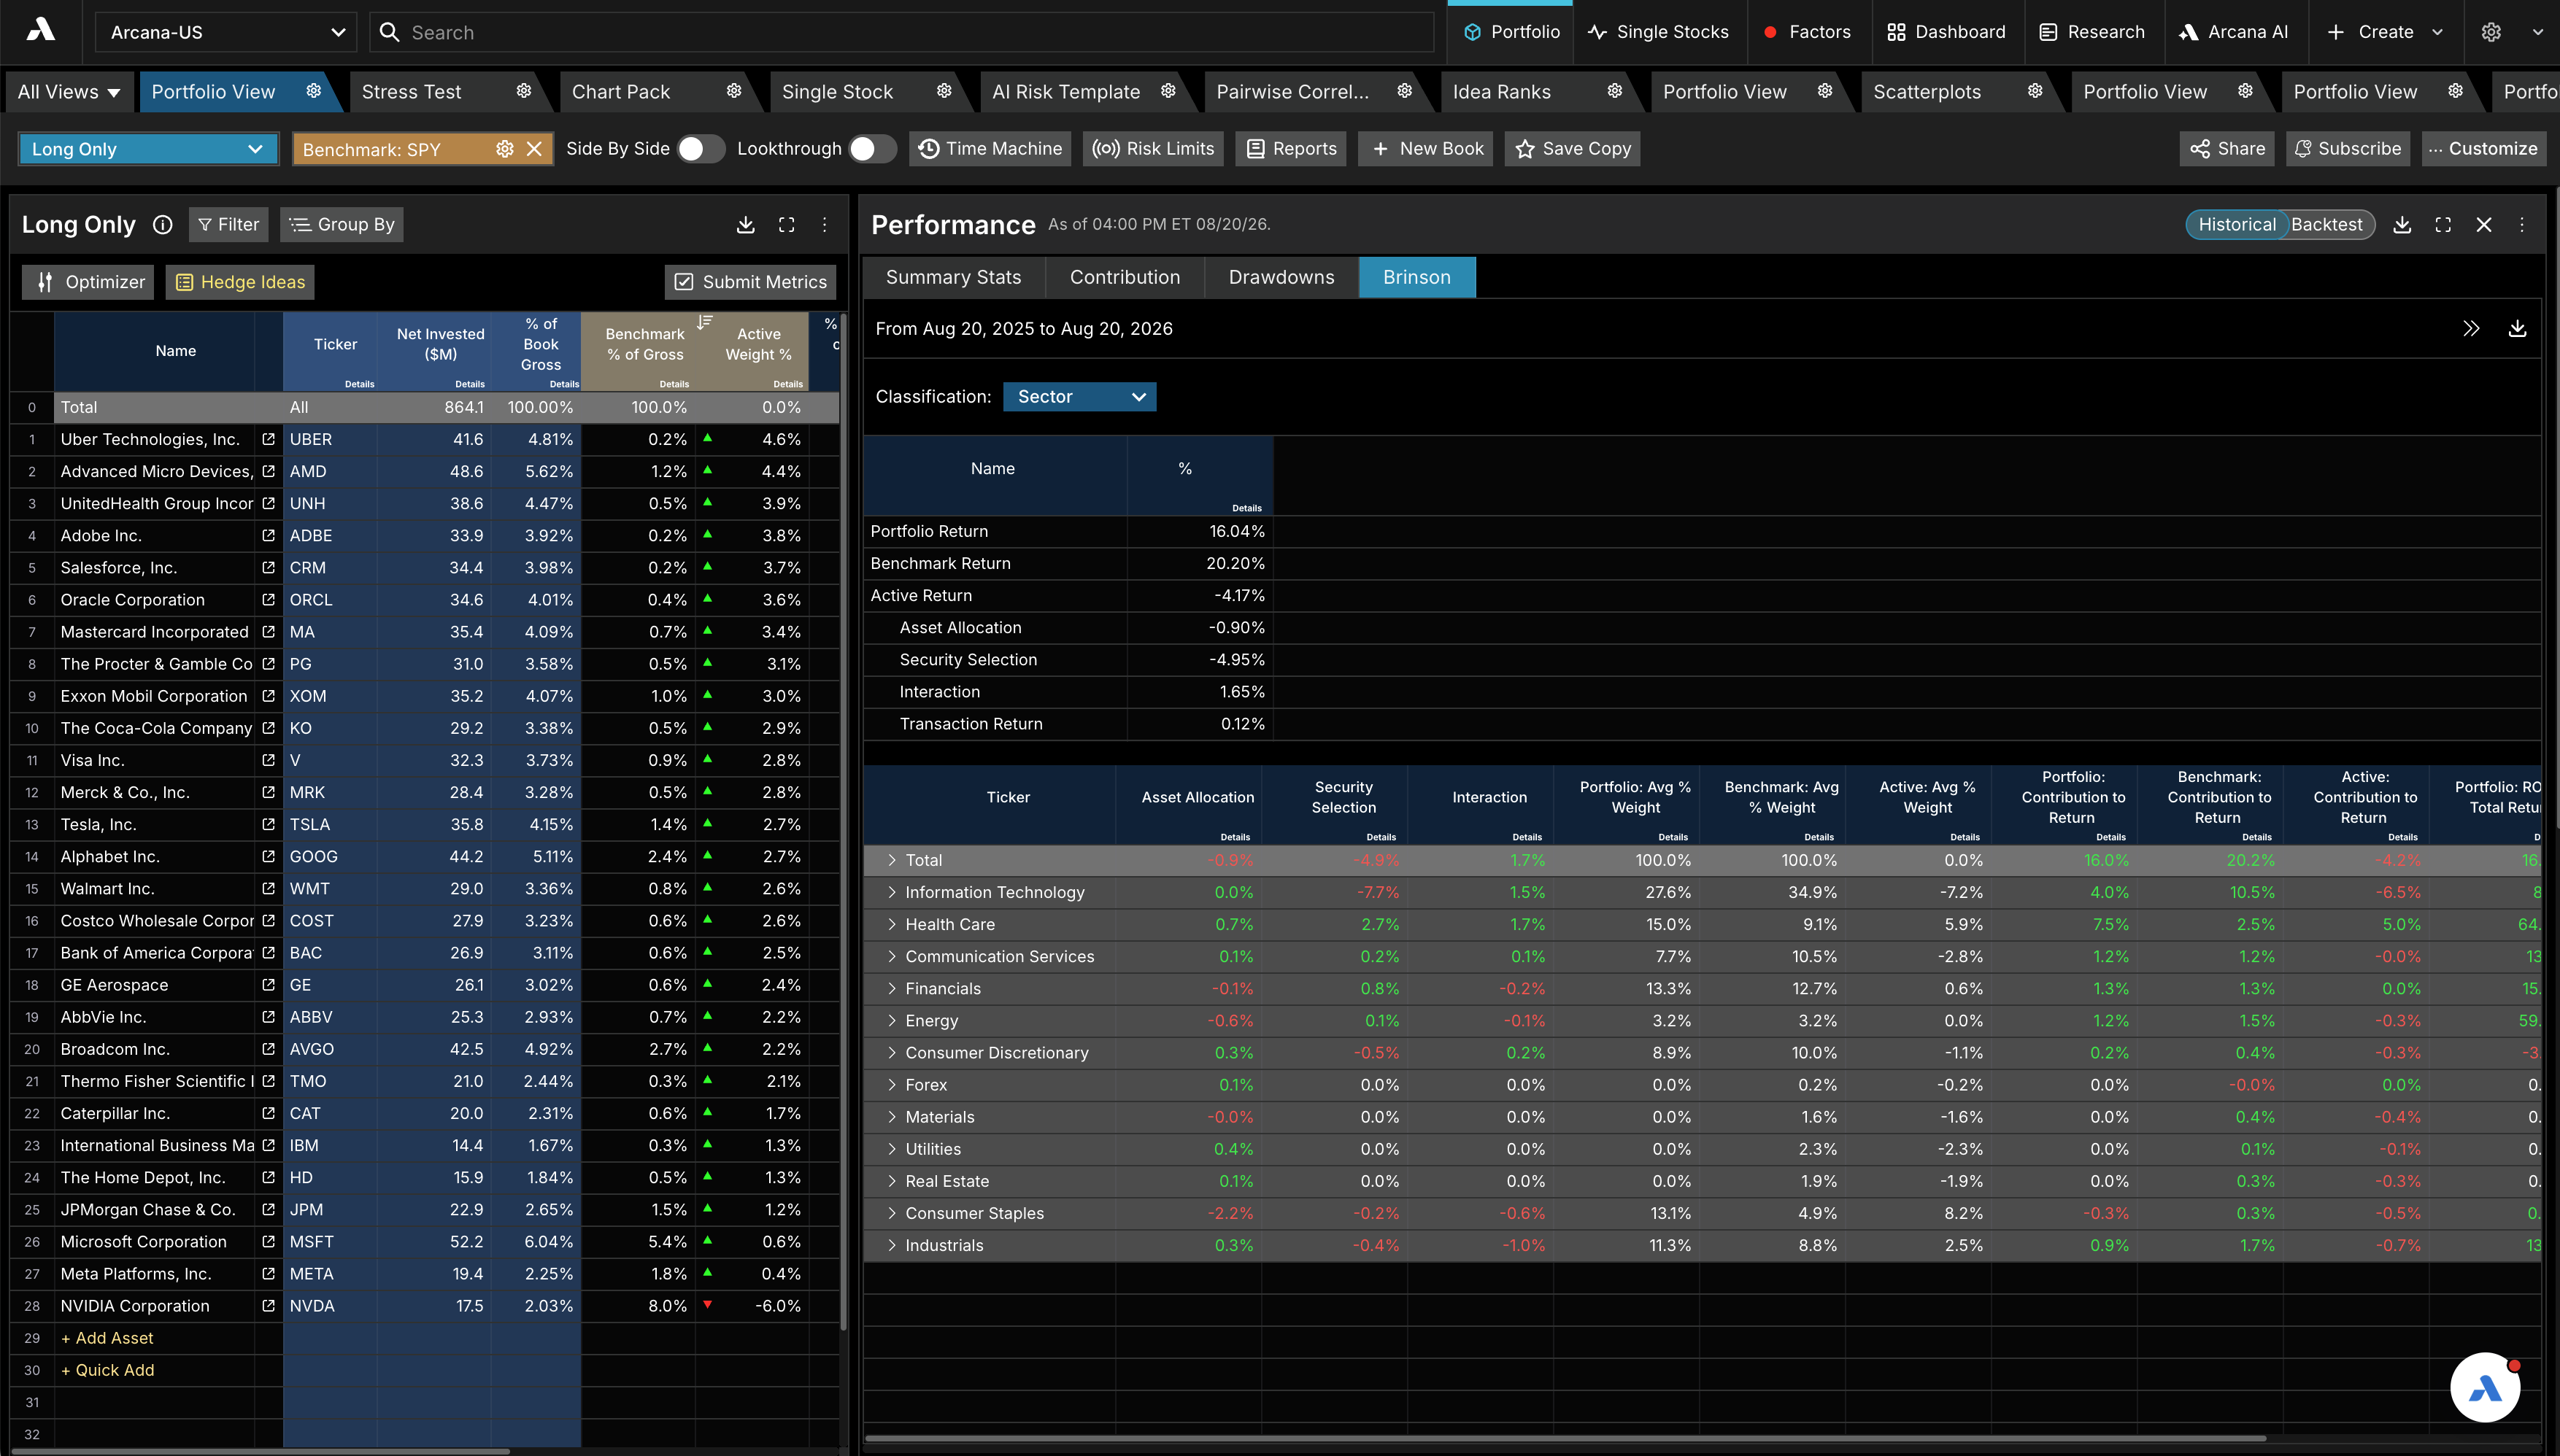Viewport: 2560px width, 1456px height.
Task: Click the Arcana logo icon
Action: [40, 30]
